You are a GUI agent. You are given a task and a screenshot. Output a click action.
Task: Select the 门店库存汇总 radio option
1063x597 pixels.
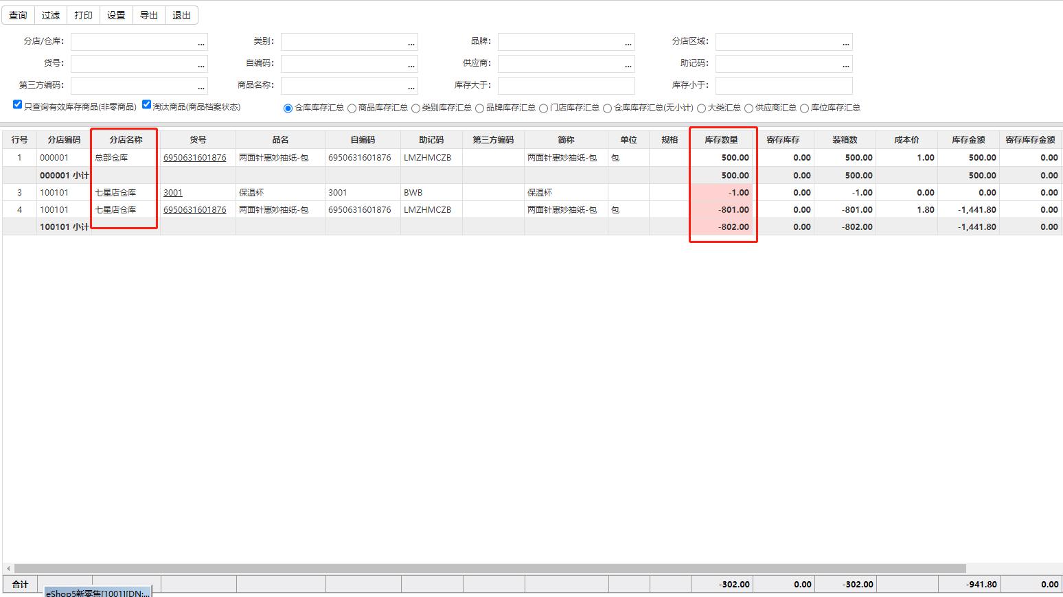(543, 108)
